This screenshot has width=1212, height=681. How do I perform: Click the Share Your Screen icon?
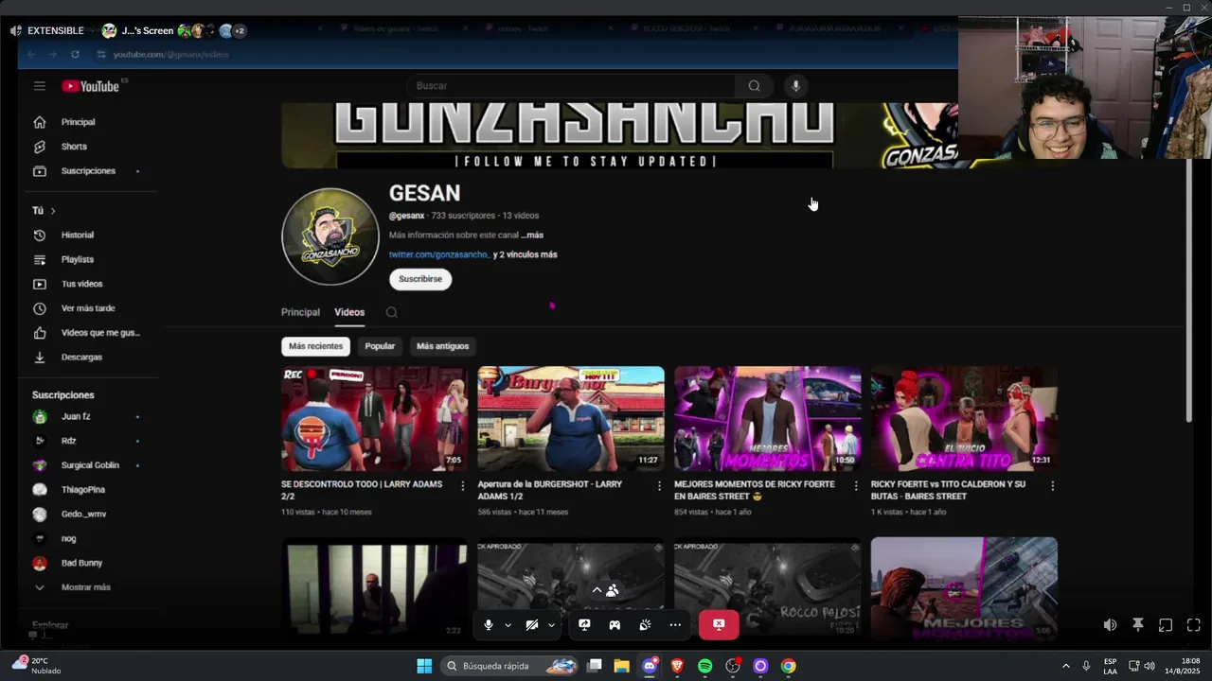click(584, 625)
